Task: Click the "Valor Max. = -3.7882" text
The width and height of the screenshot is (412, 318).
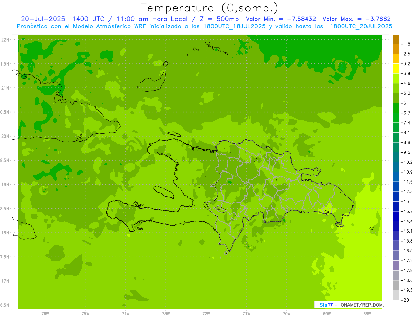Action: point(356,19)
